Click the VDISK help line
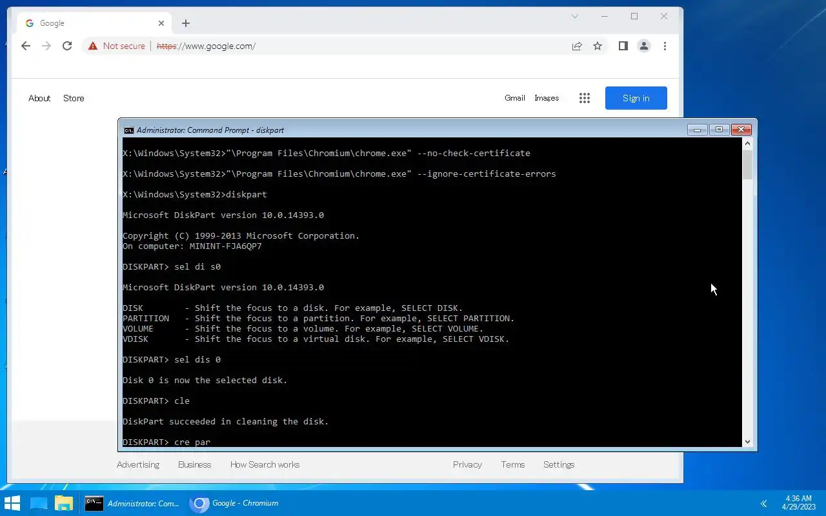826x516 pixels. tap(316, 339)
